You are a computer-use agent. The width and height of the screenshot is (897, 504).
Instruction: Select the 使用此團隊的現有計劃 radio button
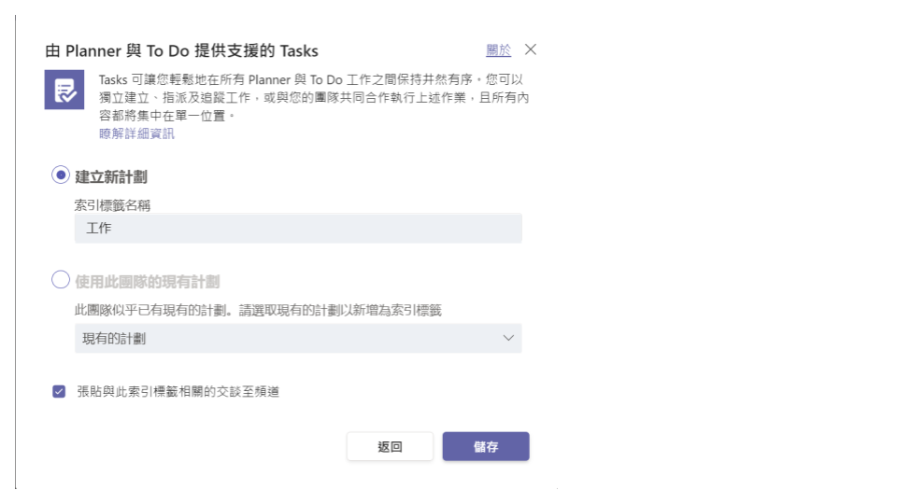coord(61,279)
